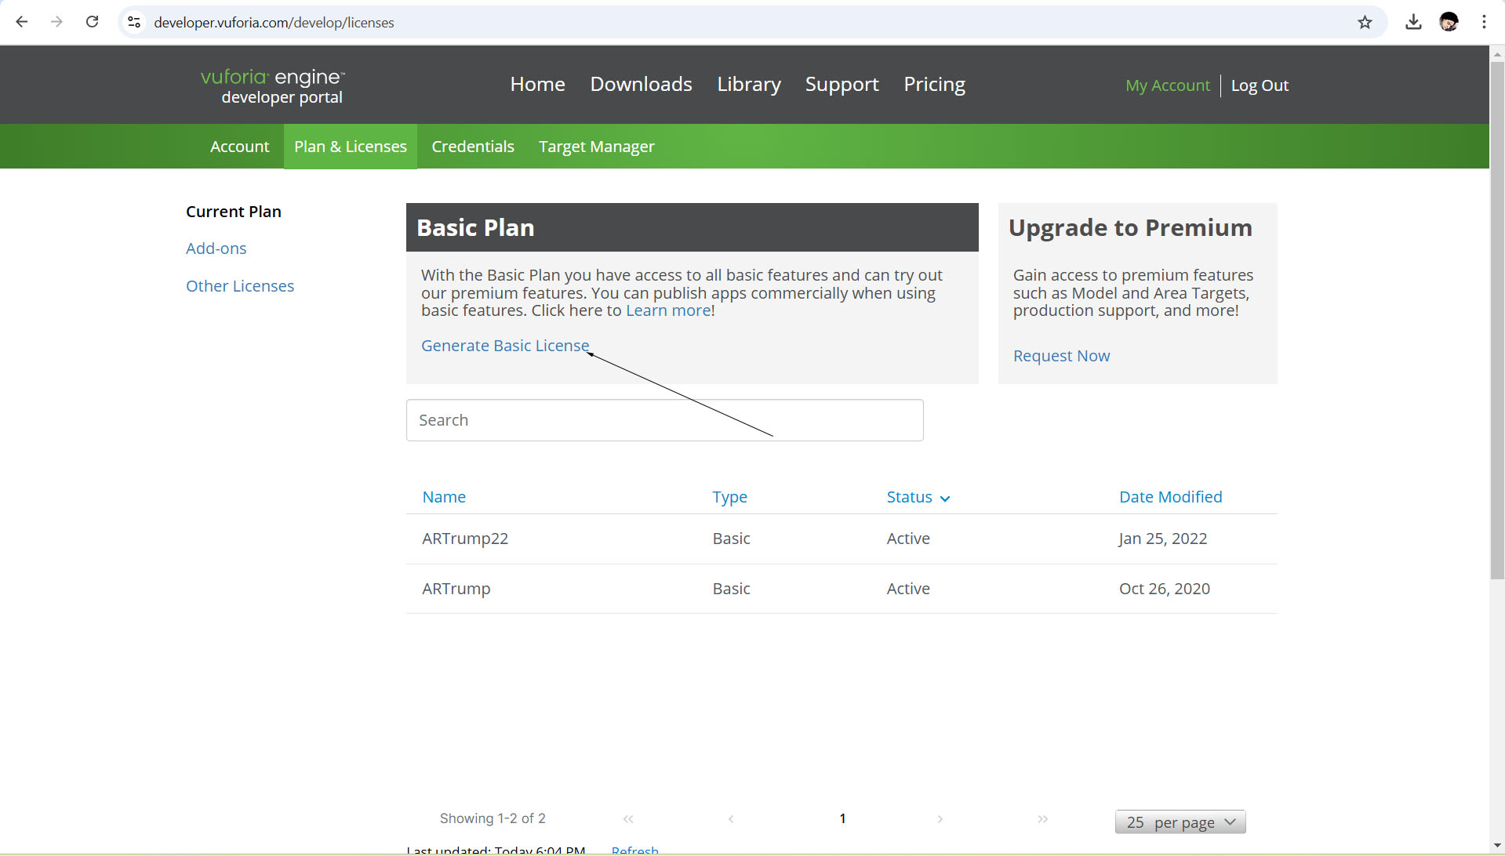Click the page vertical scrollbar
This screenshot has width=1505, height=856.
point(1497,314)
